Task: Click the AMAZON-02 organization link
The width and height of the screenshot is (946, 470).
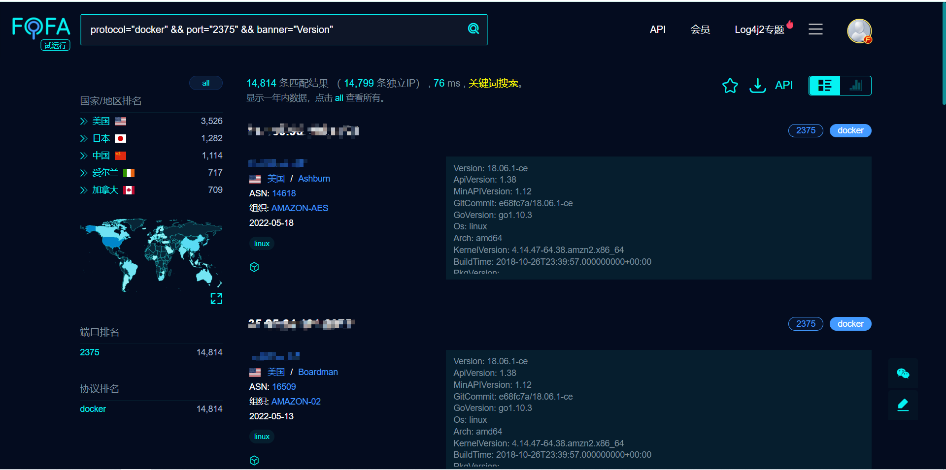Action: point(296,402)
